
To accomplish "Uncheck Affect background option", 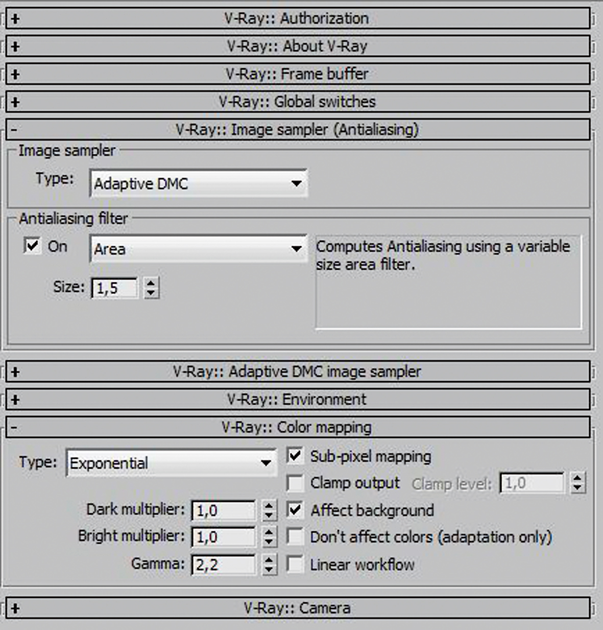I will coord(295,510).
